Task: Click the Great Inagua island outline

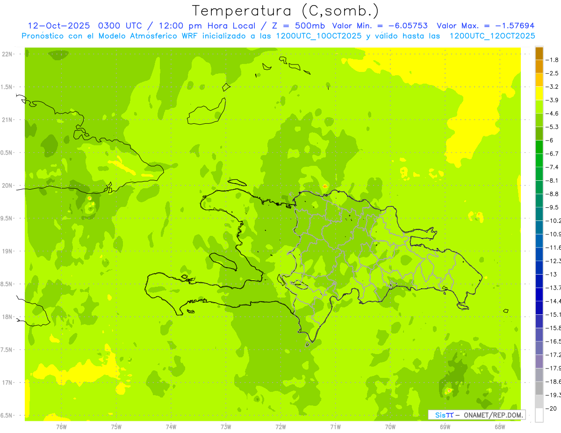Action: (x=206, y=111)
